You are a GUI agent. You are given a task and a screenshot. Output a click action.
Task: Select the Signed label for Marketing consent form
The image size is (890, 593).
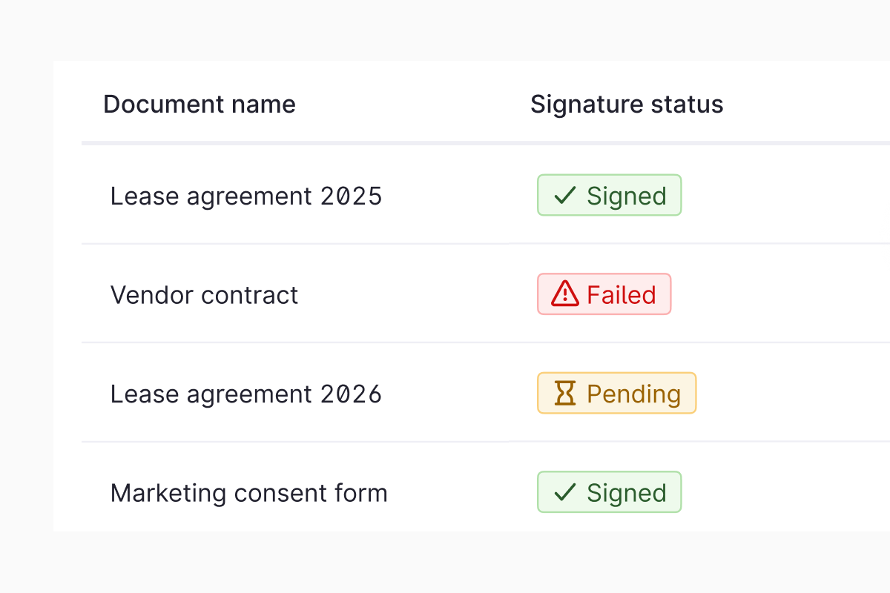tap(626, 492)
